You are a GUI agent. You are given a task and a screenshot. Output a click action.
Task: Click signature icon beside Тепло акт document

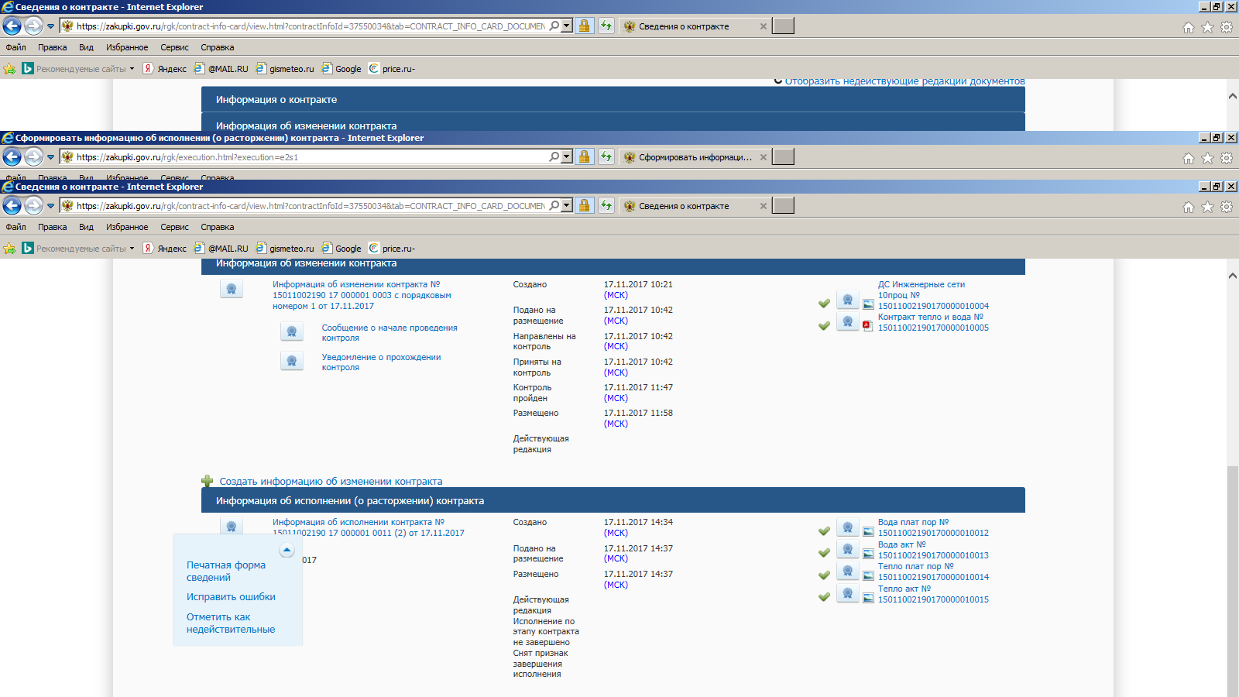point(847,594)
